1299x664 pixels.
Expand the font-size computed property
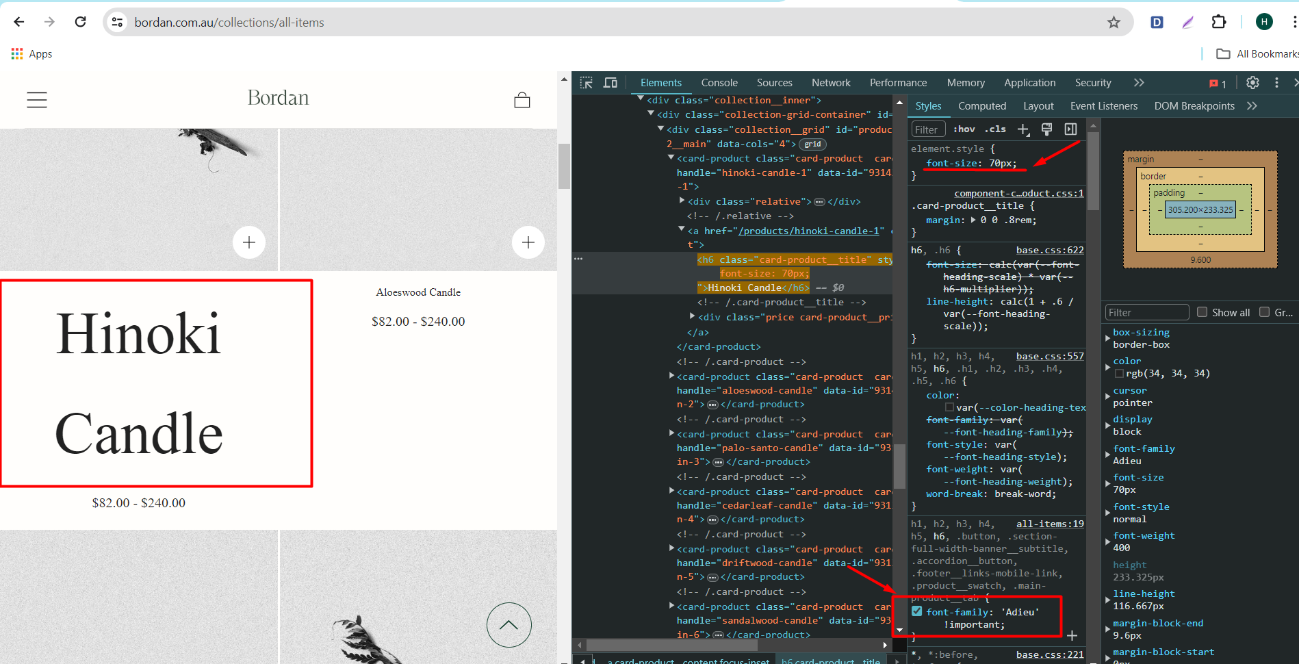pyautogui.click(x=1107, y=484)
